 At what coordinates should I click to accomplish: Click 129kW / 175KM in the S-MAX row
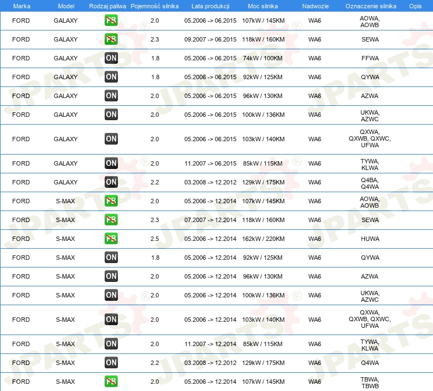pos(263,363)
